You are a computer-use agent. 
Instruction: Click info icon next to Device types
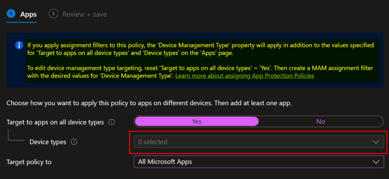[x=74, y=142]
